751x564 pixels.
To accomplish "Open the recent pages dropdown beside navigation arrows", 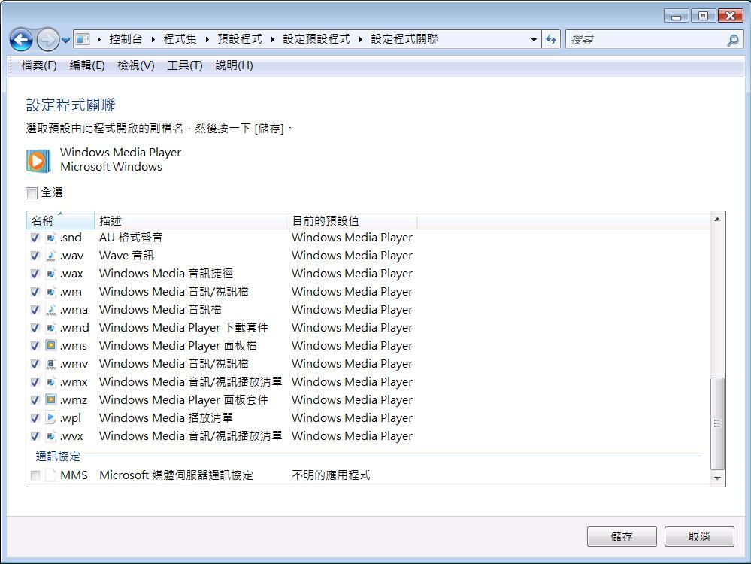I will coord(65,41).
